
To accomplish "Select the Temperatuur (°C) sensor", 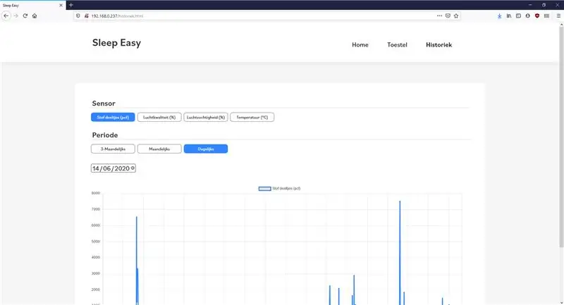I will point(252,117).
